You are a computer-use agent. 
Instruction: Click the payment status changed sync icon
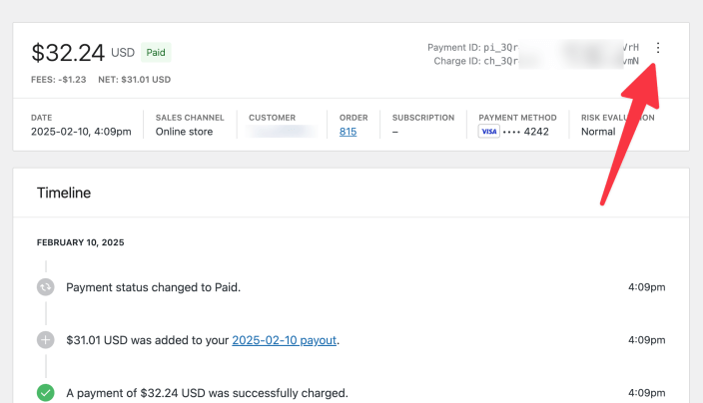pyautogui.click(x=45, y=287)
